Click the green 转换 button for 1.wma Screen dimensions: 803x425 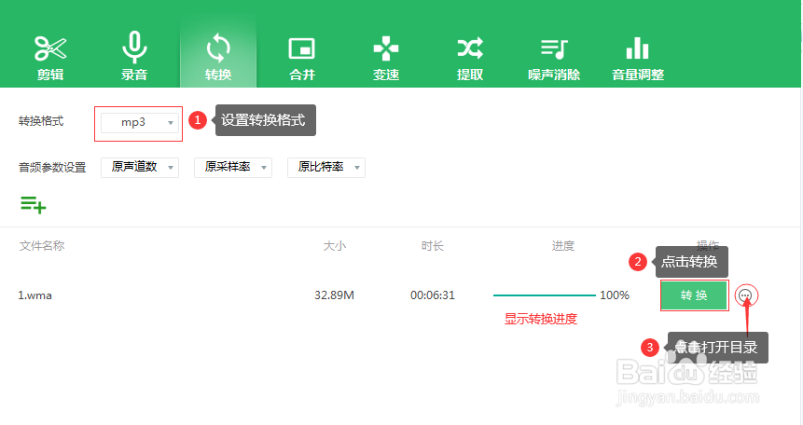(694, 295)
